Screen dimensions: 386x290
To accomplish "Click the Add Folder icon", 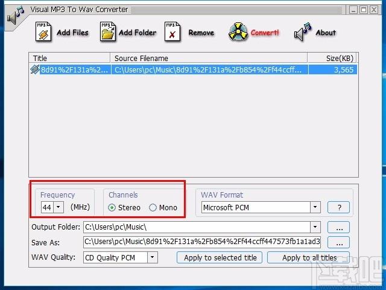I will click(108, 31).
